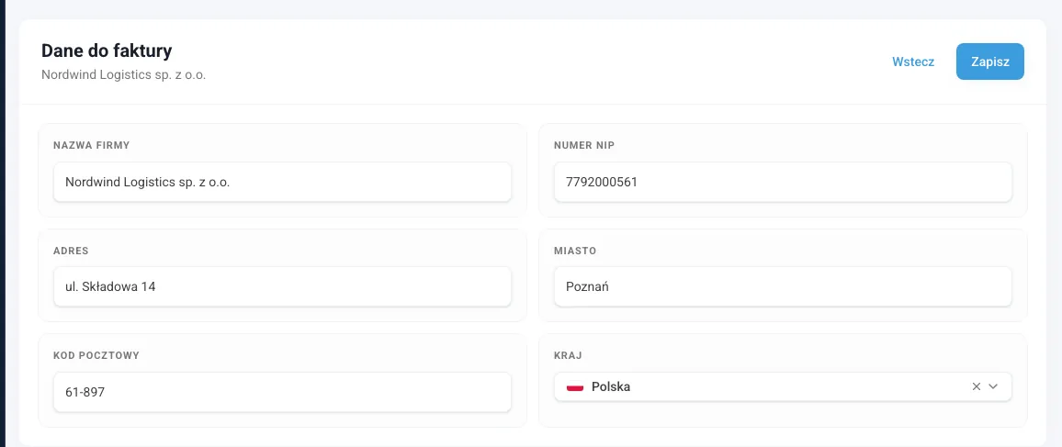Save the invoice data with Zapisz
The image size is (1062, 447).
click(x=990, y=61)
